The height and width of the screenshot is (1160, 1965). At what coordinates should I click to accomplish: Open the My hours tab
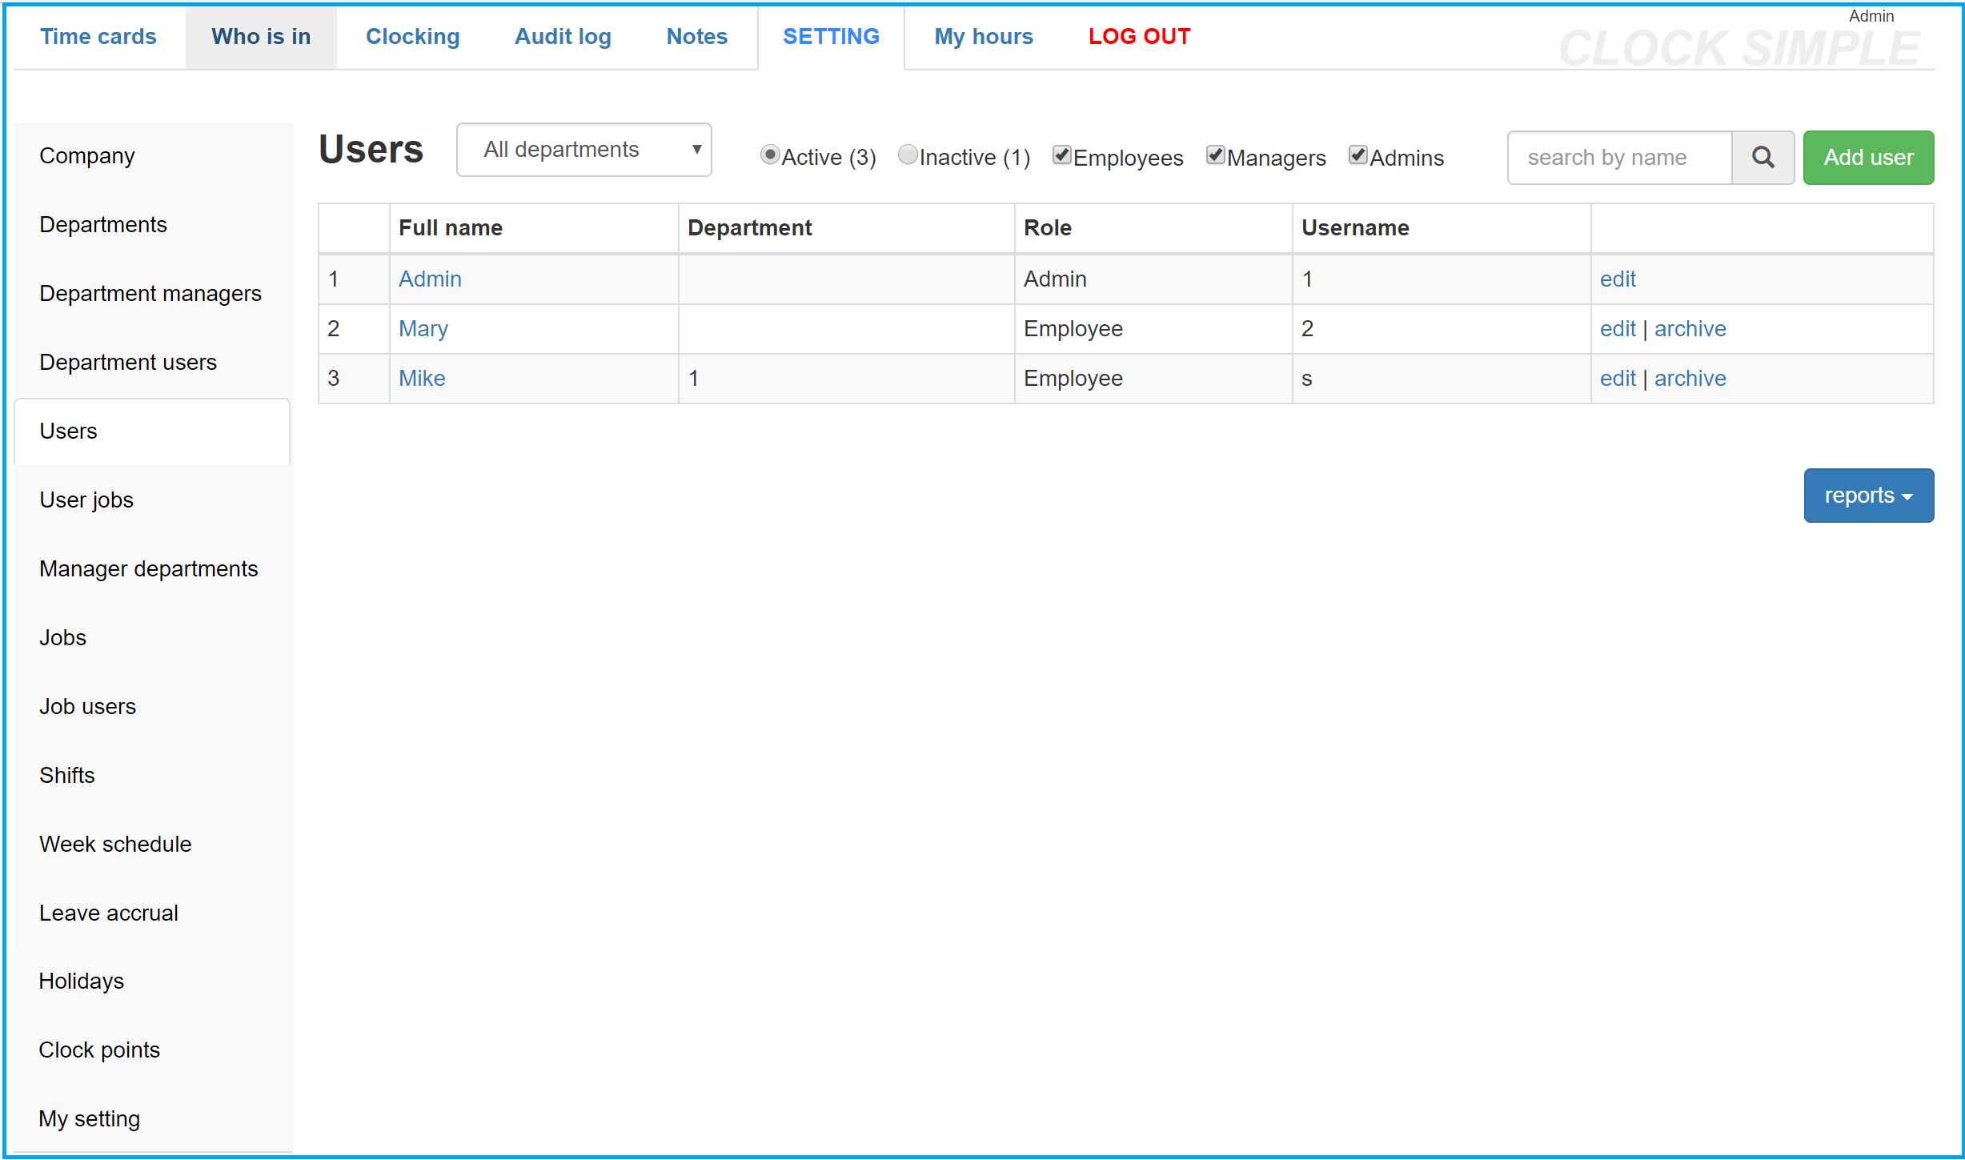984,37
